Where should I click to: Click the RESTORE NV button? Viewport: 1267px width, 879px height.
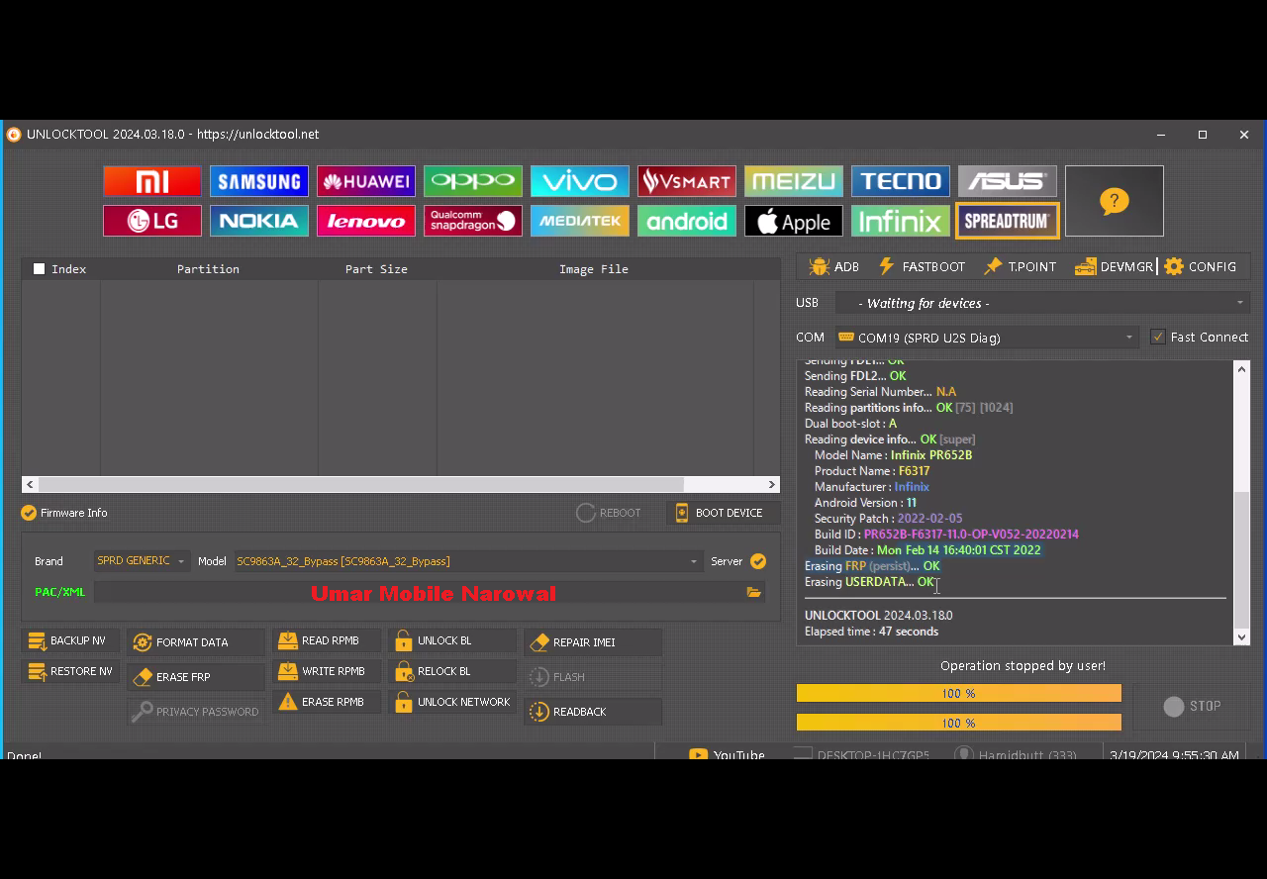[x=70, y=671]
